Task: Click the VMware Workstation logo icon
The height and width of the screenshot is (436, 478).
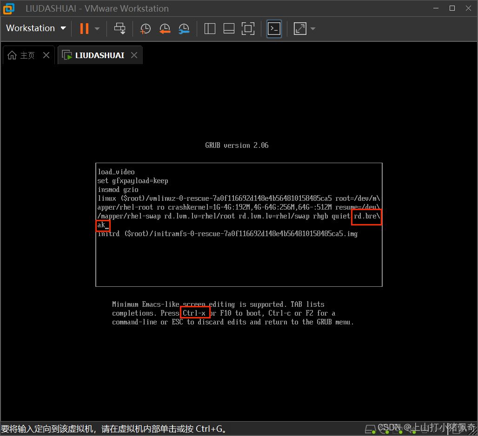Action: click(x=8, y=8)
